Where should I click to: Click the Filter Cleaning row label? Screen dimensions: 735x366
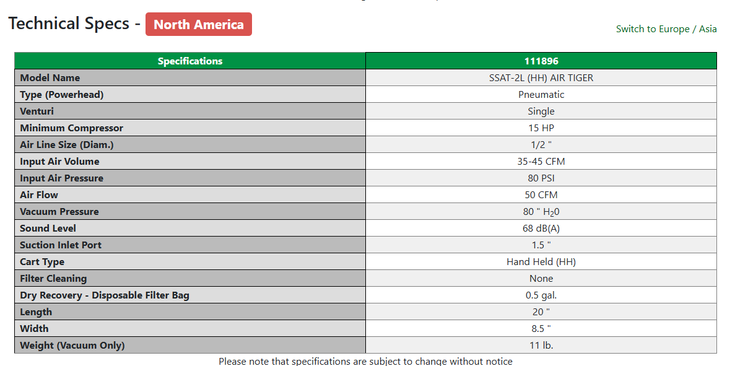[190, 278]
